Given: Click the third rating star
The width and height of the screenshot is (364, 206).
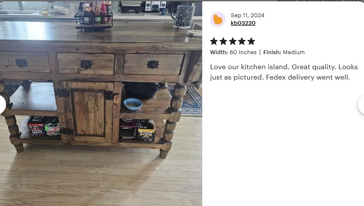Looking at the screenshot, I should 232,42.
